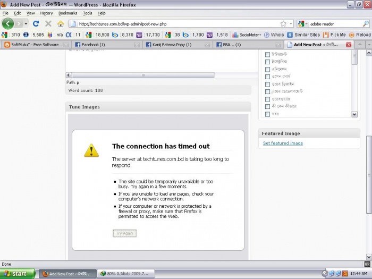The width and height of the screenshot is (372, 279).
Task: Click the Set featured image link
Action: [x=283, y=143]
